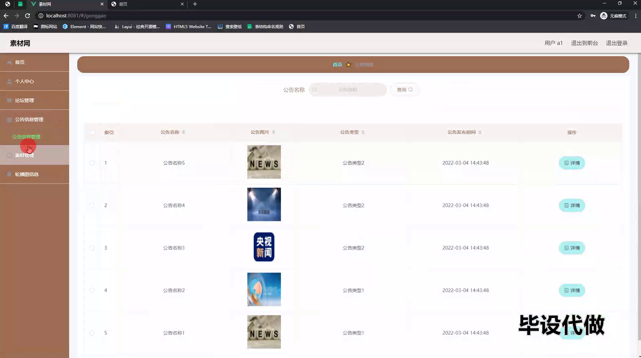Viewport: 641px width, 358px height.
Task: Open Layui bookmark
Action: 137,26
